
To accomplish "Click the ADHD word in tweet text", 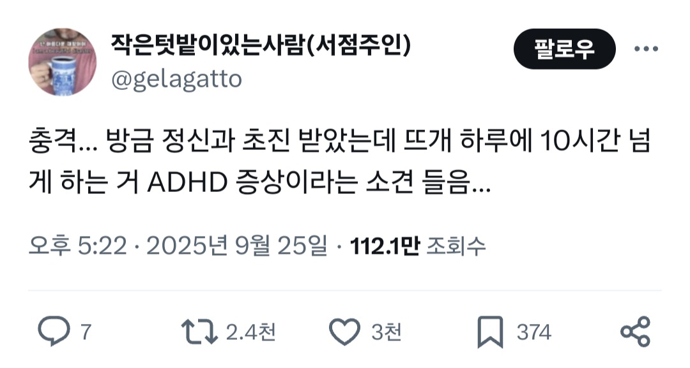I will [187, 182].
